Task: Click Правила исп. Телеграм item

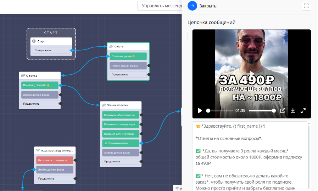Action: 119,134
